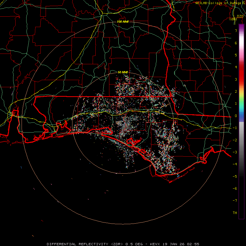This screenshot has width=246, height=246.
Task: Click the 0 value on the dB scale
Action: coord(236,116)
